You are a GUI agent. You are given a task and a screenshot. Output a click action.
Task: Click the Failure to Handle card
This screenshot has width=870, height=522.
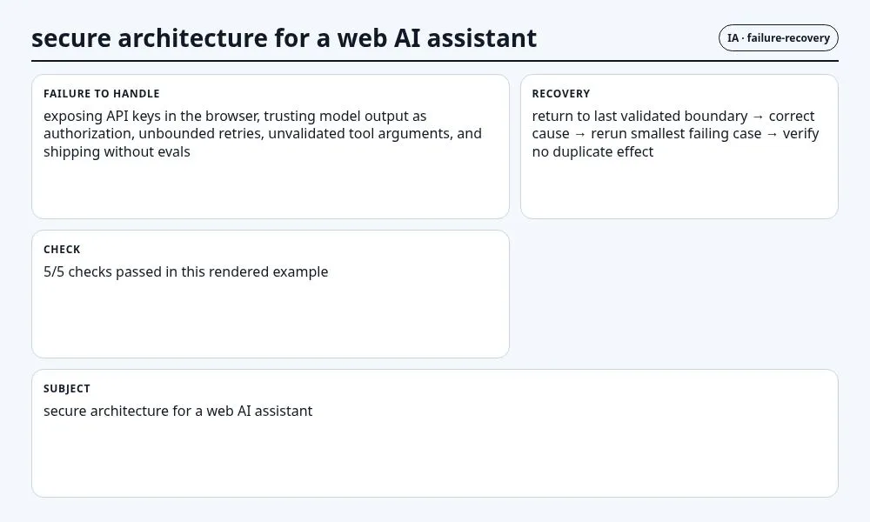[x=271, y=146]
